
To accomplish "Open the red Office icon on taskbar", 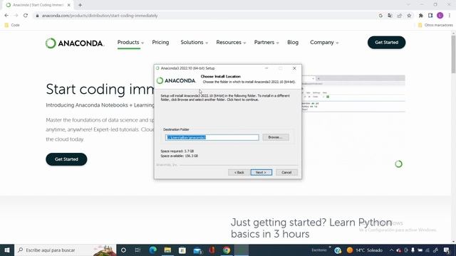I will (212, 250).
